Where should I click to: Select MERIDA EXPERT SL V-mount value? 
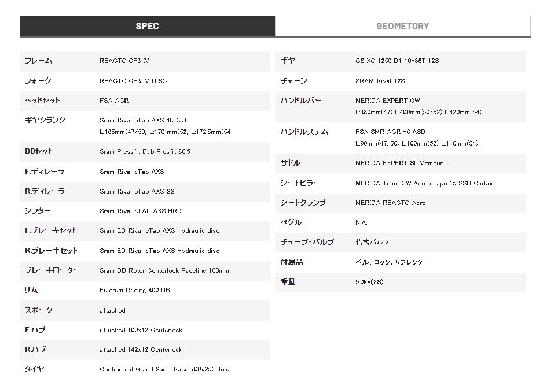point(401,163)
